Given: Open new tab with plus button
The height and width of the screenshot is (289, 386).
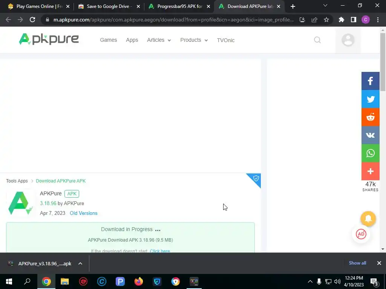Looking at the screenshot, I should [293, 6].
